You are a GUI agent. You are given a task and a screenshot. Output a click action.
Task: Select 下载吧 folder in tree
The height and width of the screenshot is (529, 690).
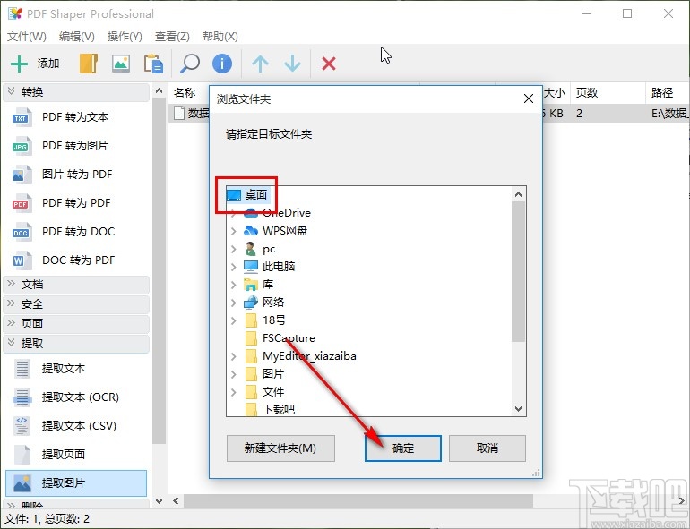279,410
